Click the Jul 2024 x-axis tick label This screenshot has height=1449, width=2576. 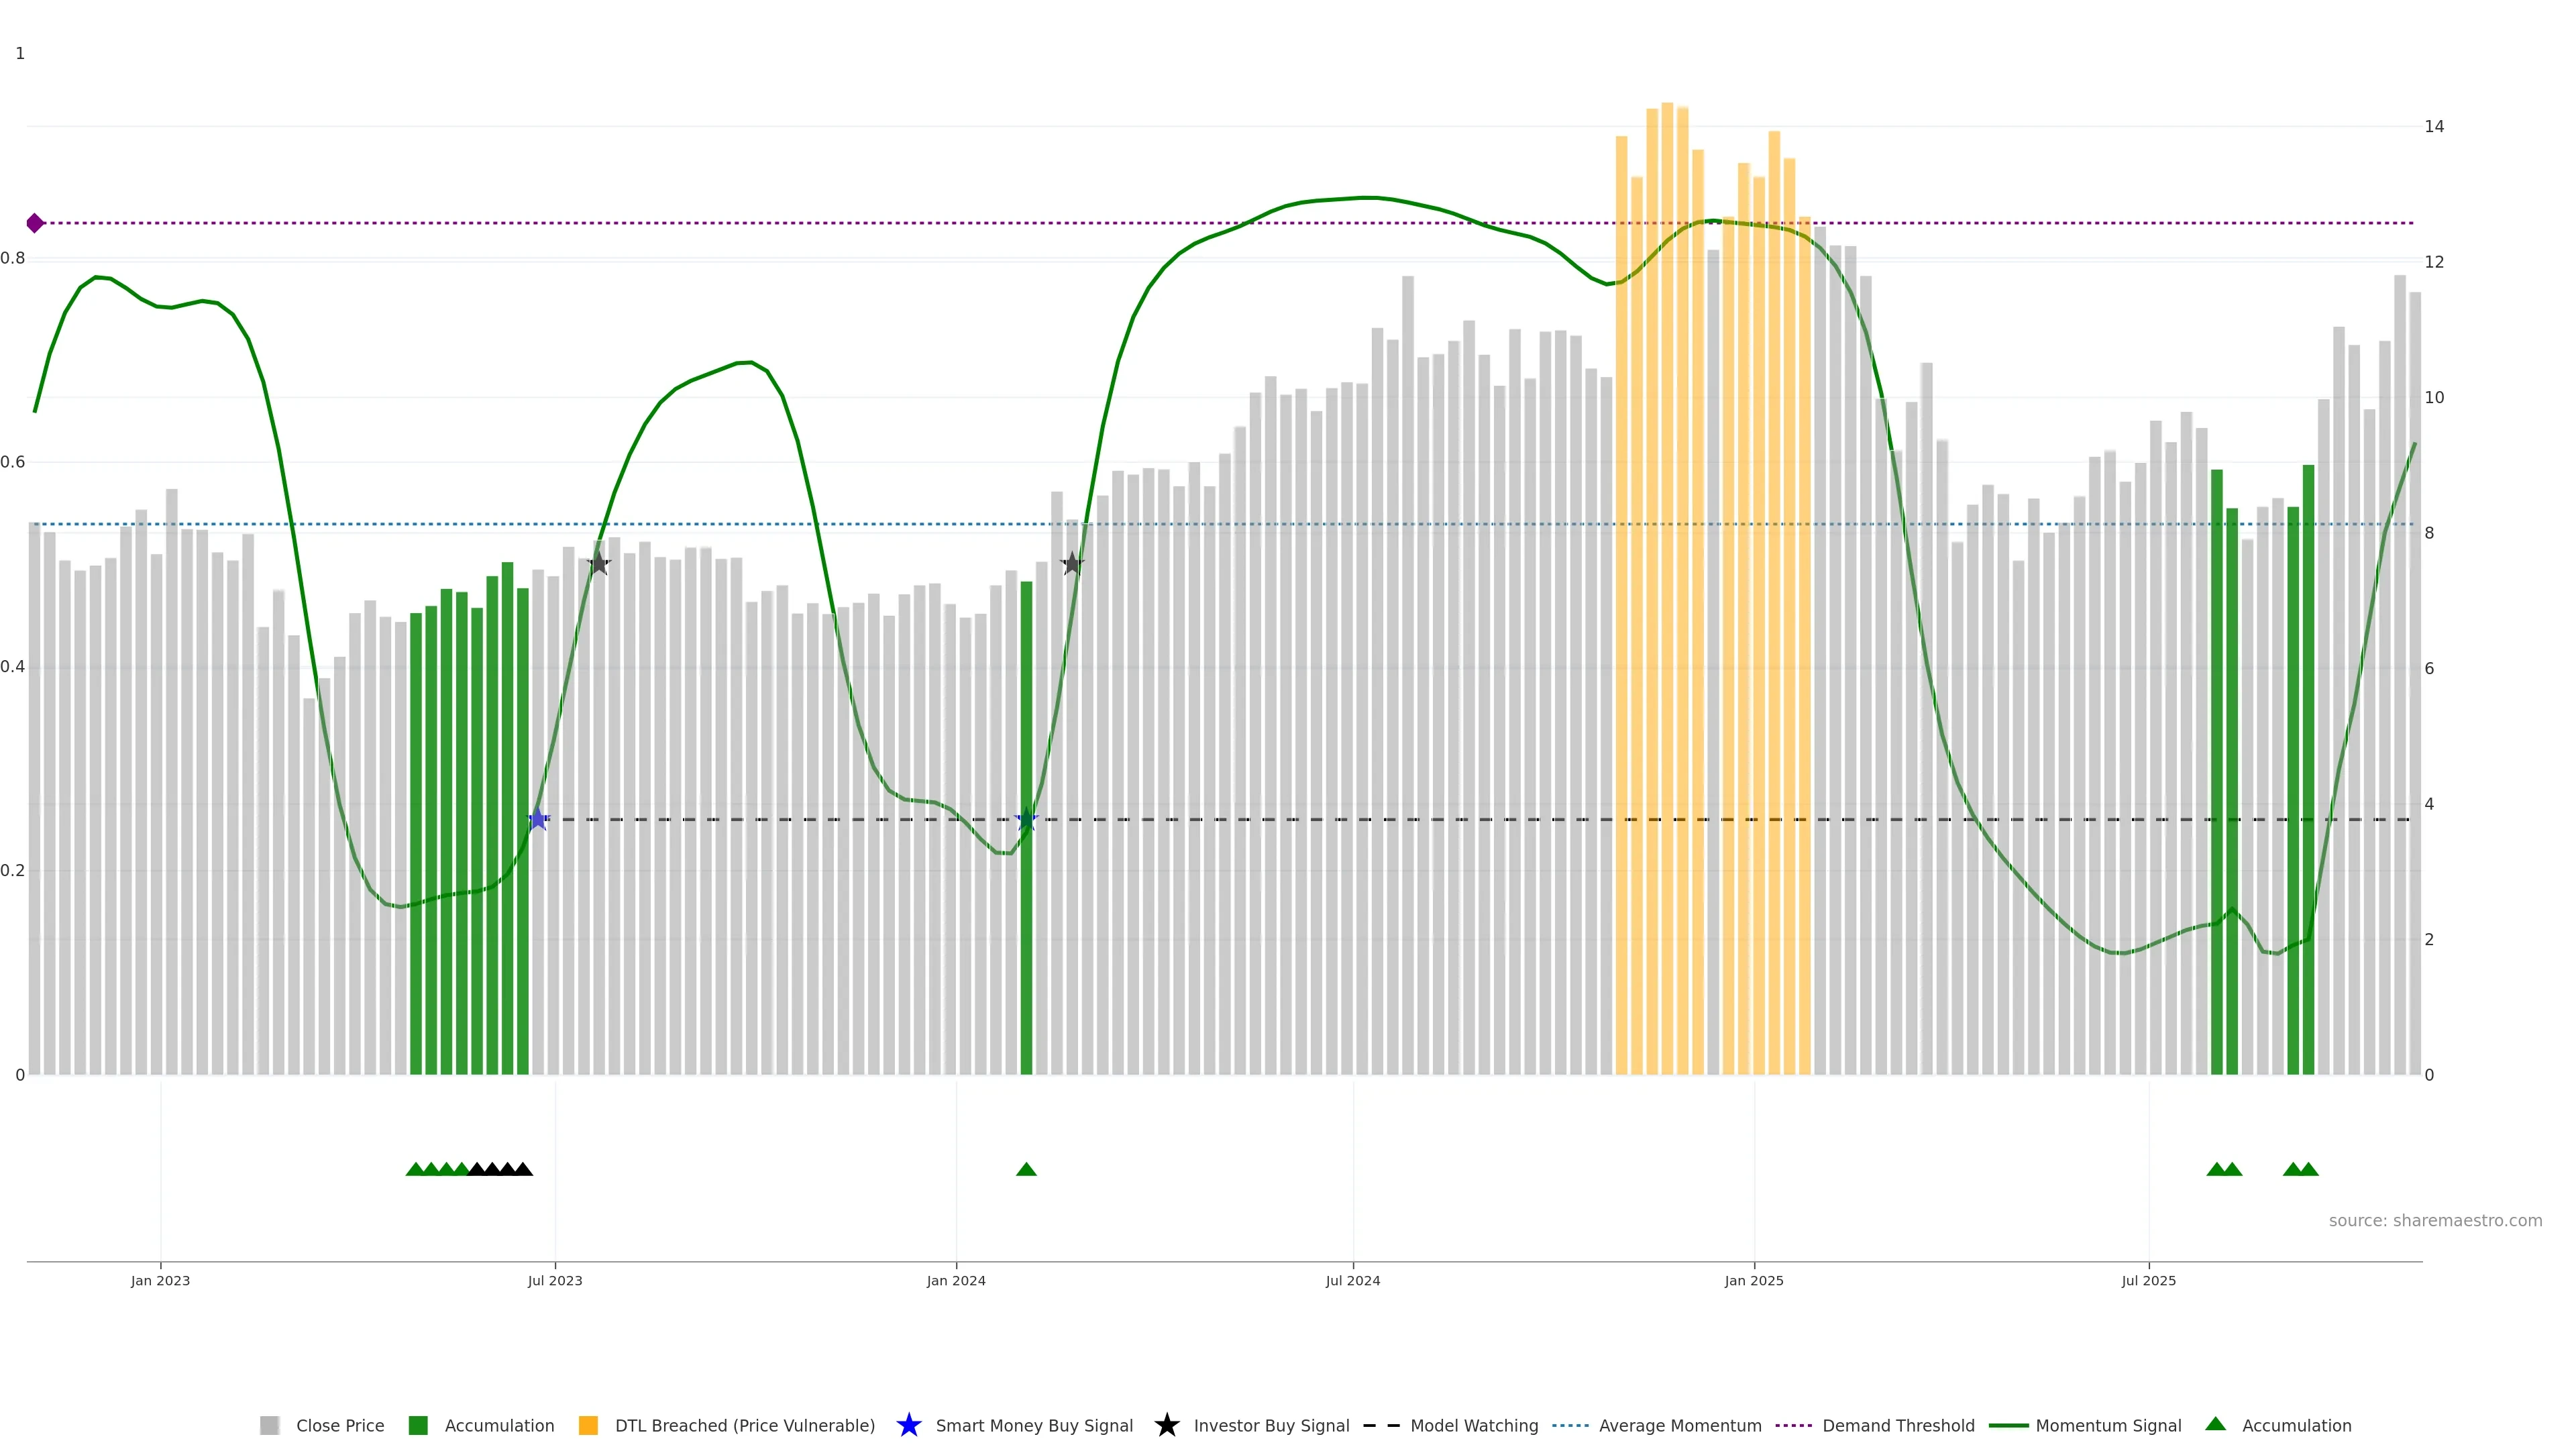click(1352, 1280)
